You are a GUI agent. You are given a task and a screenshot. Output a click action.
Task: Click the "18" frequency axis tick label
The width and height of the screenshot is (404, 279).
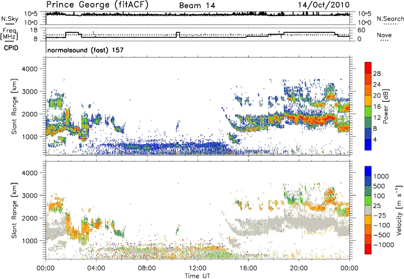34,30
